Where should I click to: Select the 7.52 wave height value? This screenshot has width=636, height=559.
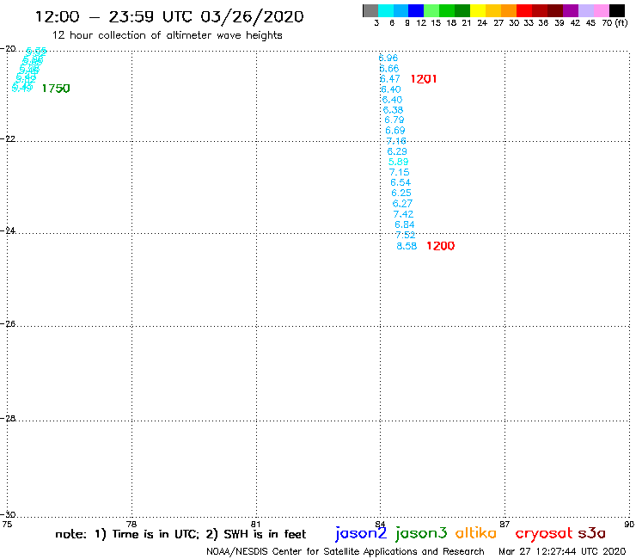pos(405,235)
